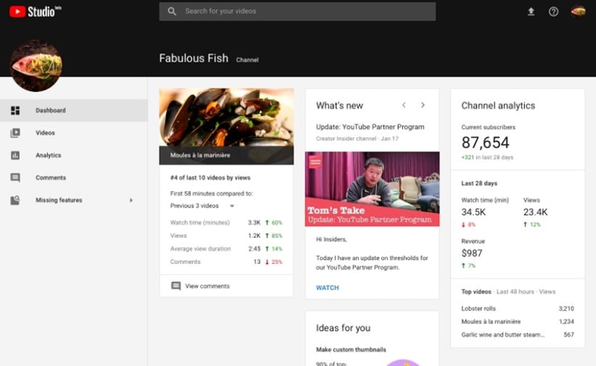Play the Tom's Take video thumbnail
The height and width of the screenshot is (366, 596).
(372, 189)
